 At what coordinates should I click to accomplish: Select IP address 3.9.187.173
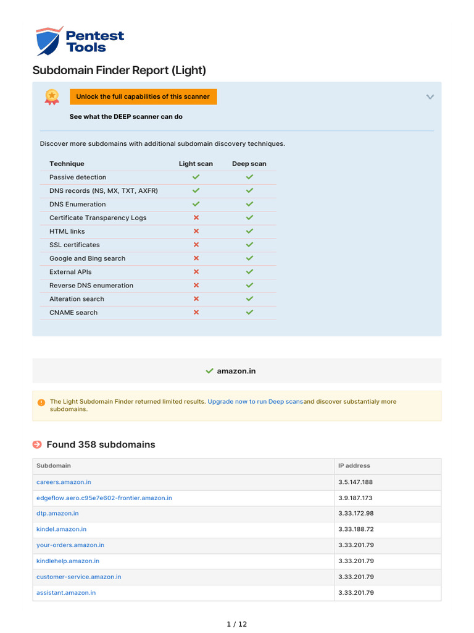355,498
